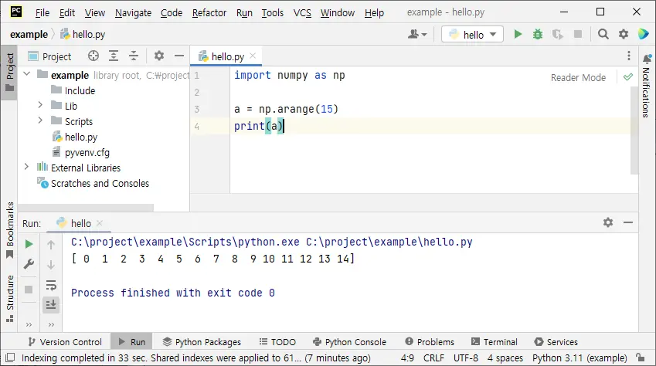Viewport: 656px width, 366px height.
Task: Toggle Reader Mode in editor
Action: (x=578, y=78)
